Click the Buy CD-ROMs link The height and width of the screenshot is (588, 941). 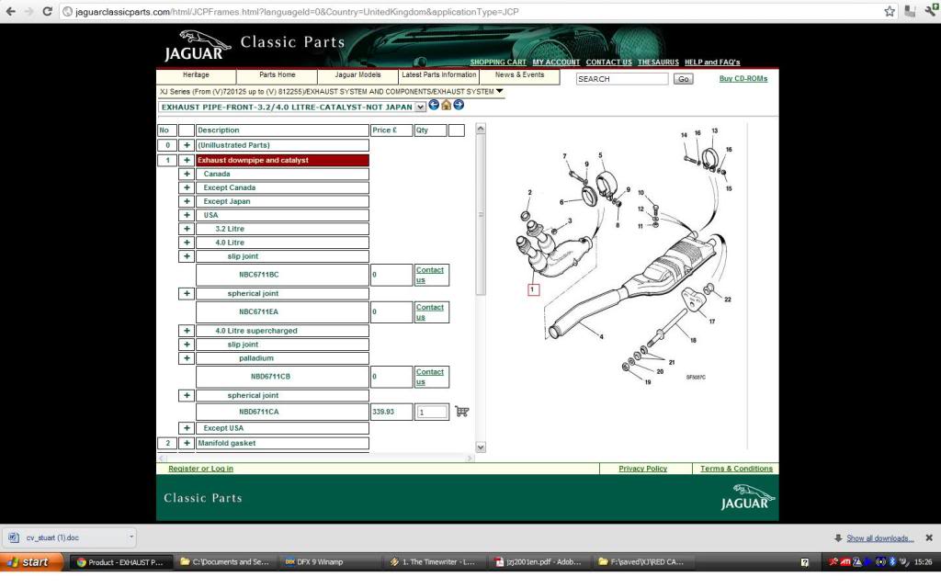743,79
